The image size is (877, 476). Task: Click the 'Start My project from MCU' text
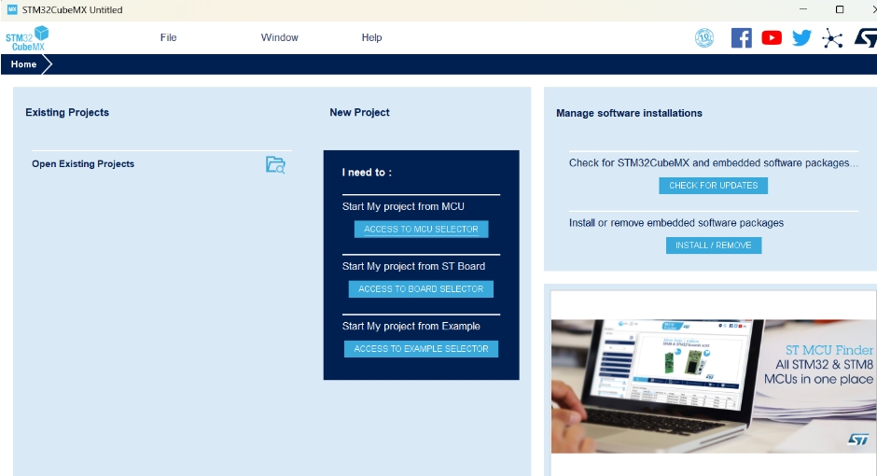403,206
